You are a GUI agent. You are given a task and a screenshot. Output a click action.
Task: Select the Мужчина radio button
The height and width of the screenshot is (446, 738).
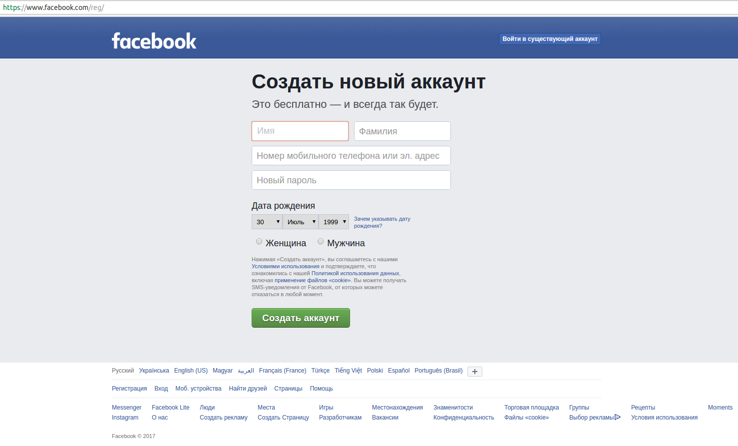(321, 242)
